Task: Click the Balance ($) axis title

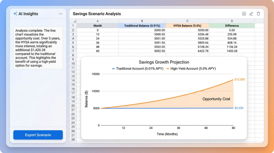Action: tap(87, 99)
